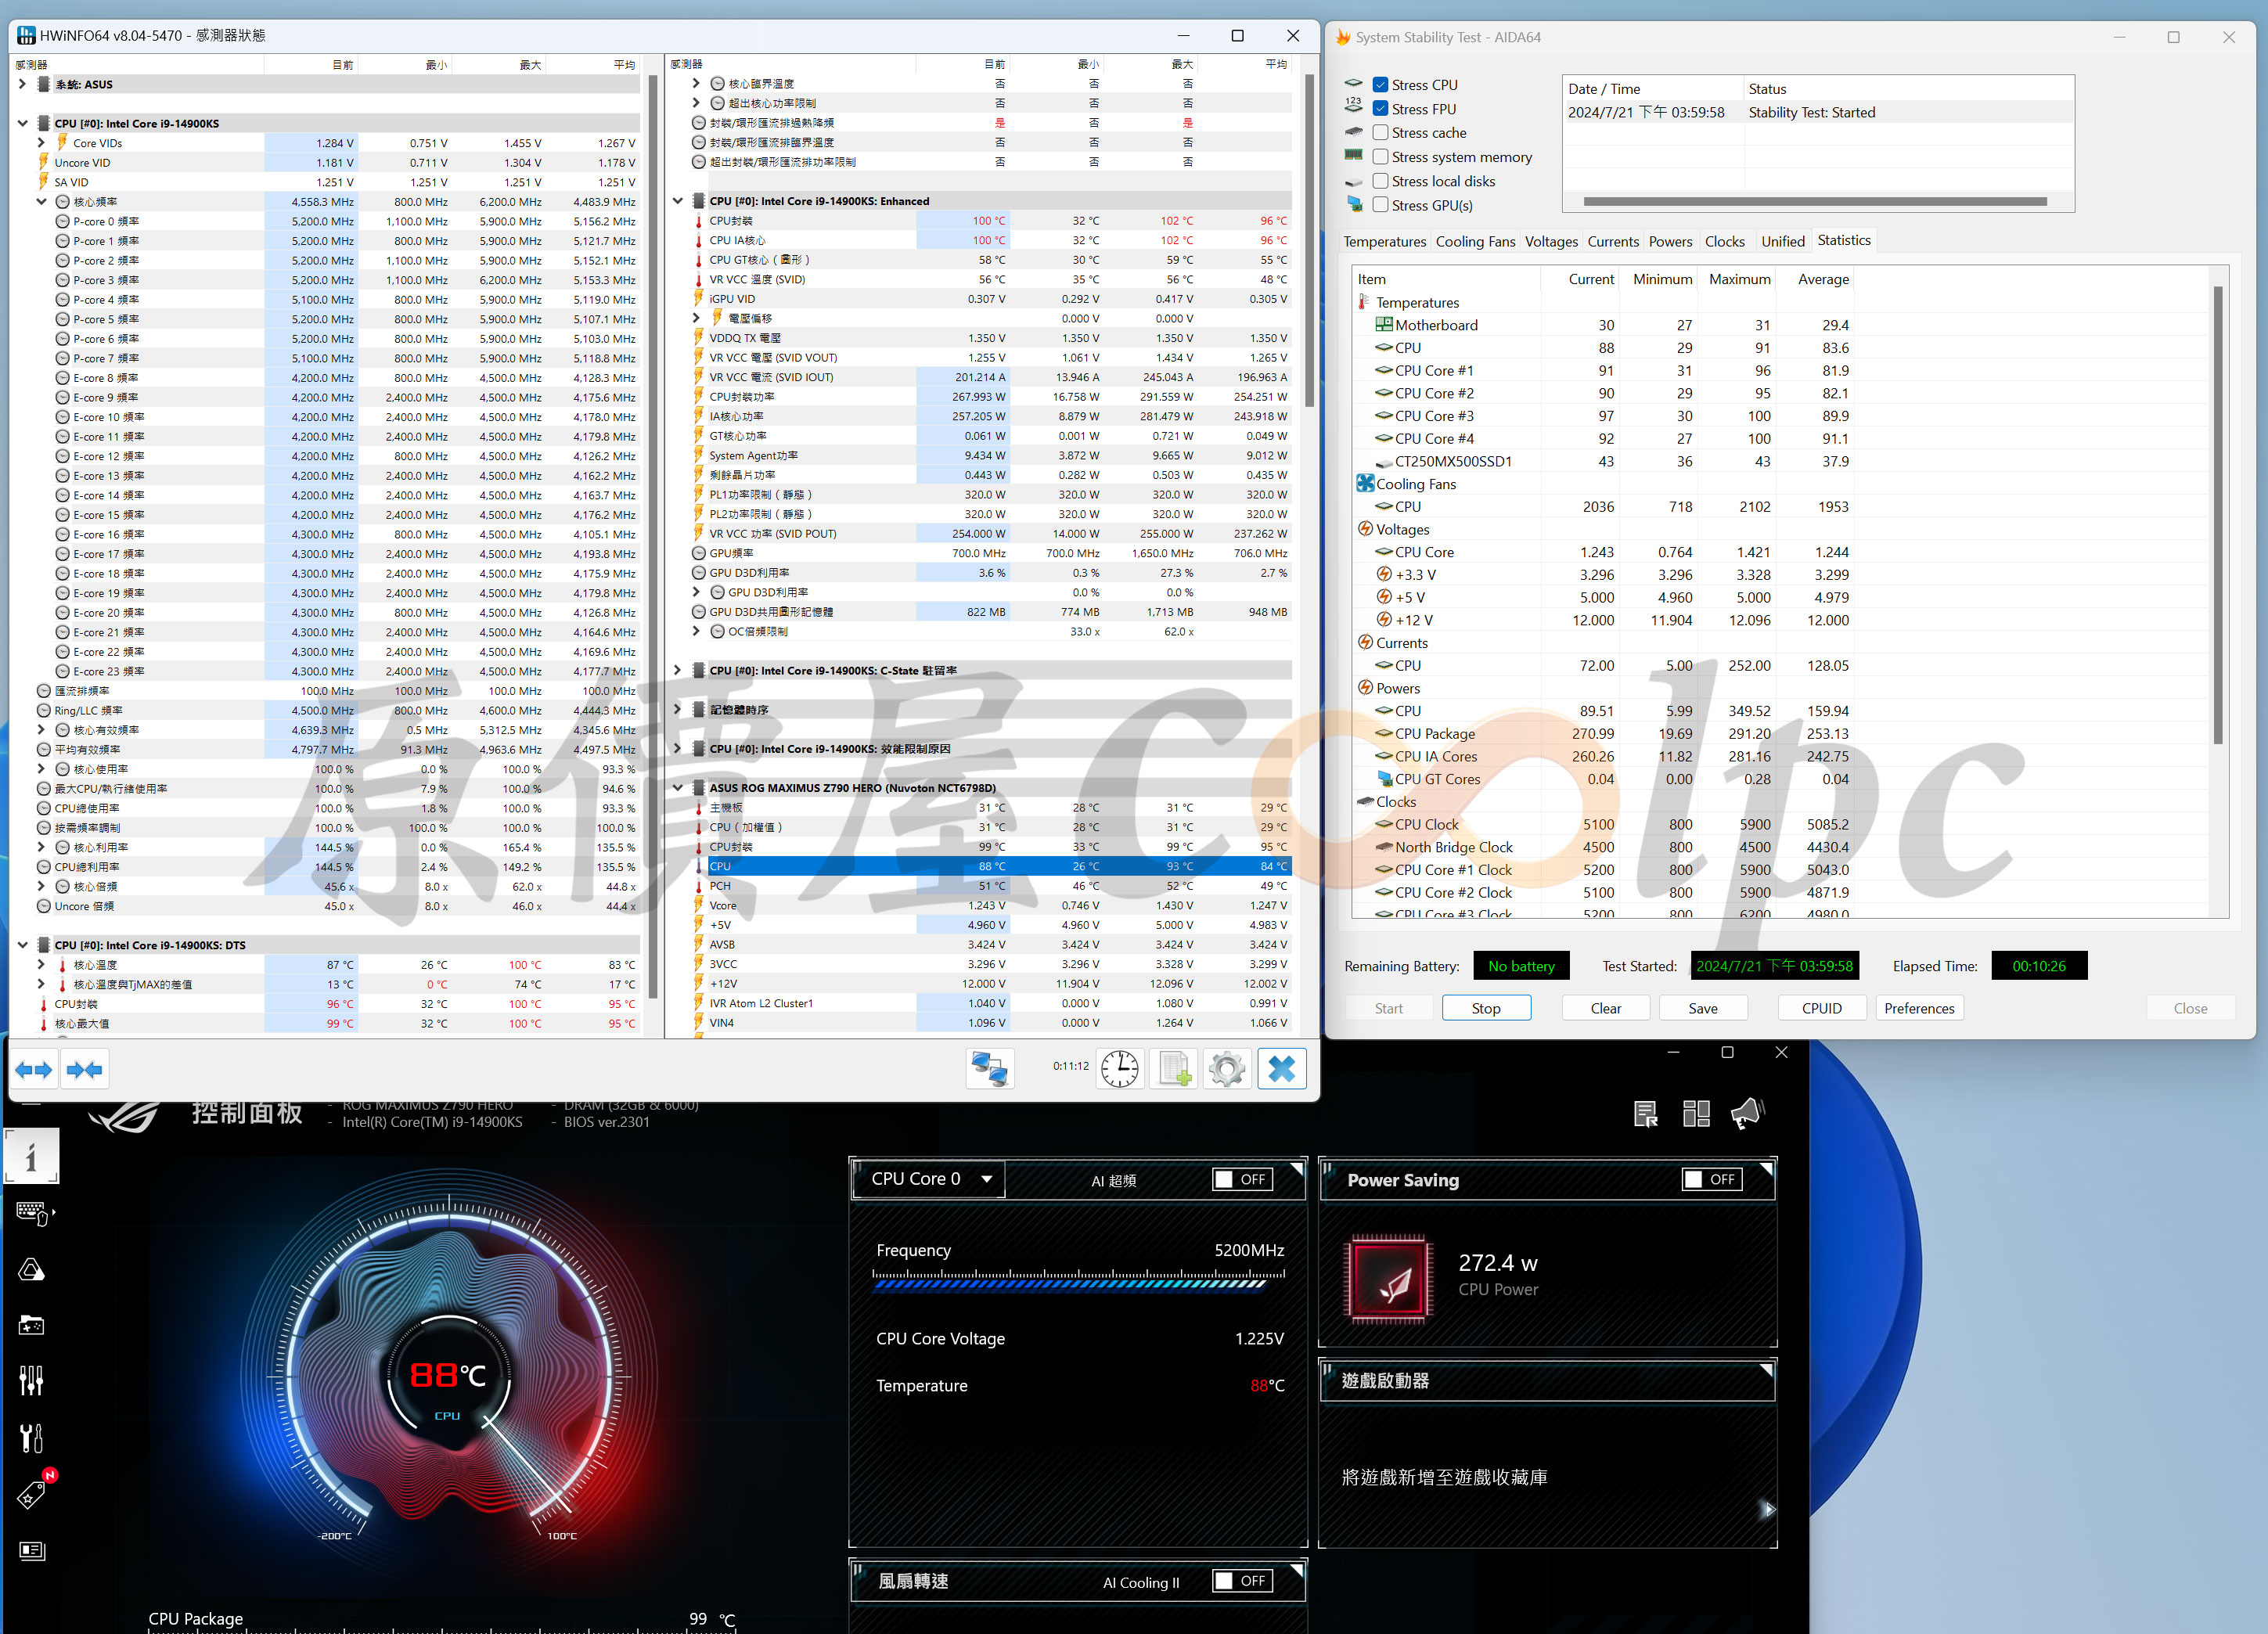Switch to Cooling Fans tab
This screenshot has width=2268, height=1634.
click(1475, 242)
